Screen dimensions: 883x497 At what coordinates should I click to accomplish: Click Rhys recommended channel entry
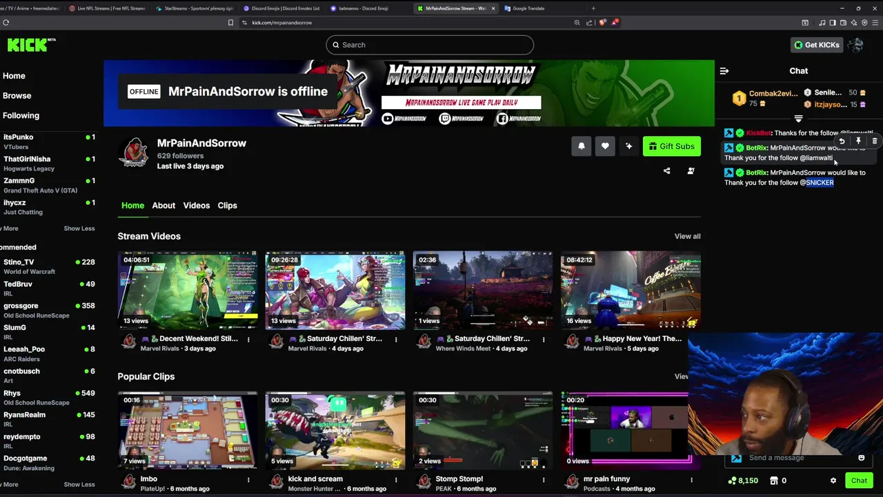click(x=48, y=398)
